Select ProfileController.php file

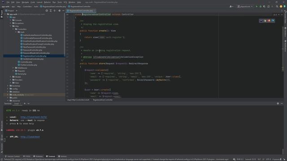[27, 65]
